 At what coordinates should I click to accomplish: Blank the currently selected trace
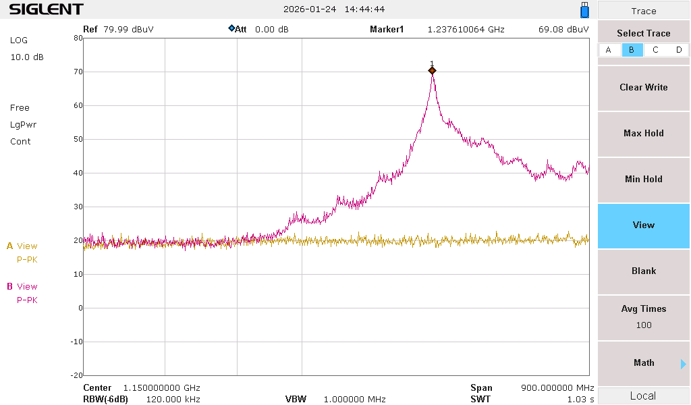(642, 271)
